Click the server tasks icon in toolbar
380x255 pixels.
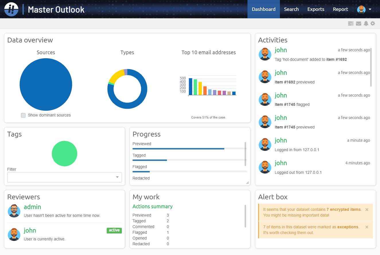click(350, 24)
